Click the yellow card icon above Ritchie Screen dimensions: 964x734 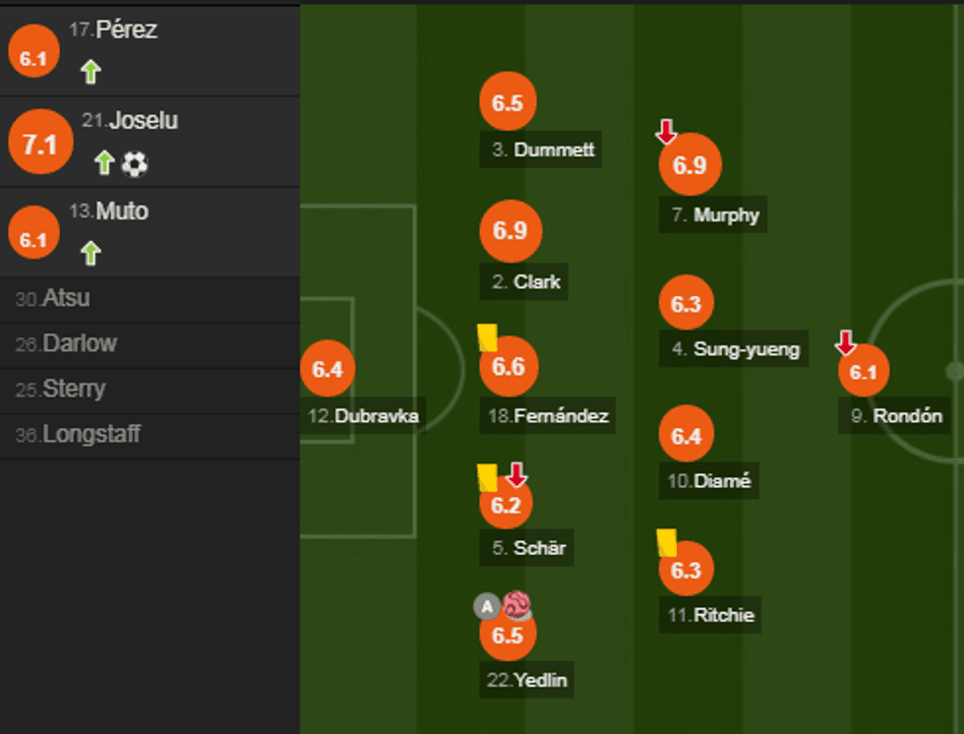(x=666, y=542)
